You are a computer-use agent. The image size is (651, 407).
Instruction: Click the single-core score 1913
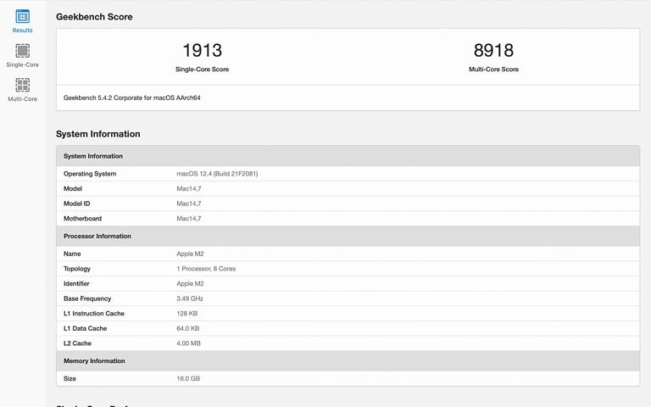(x=203, y=50)
